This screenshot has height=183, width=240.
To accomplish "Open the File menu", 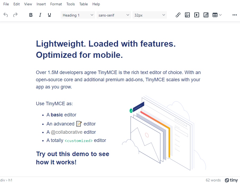I will [x=6, y=4].
